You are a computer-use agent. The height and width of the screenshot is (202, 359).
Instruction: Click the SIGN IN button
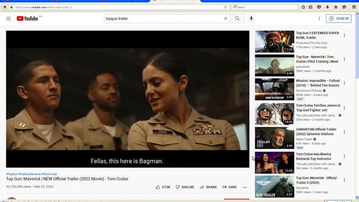339,19
